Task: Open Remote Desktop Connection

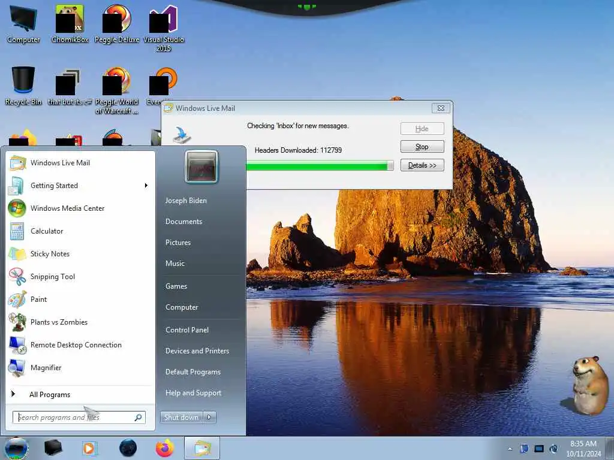Action: (x=80, y=344)
